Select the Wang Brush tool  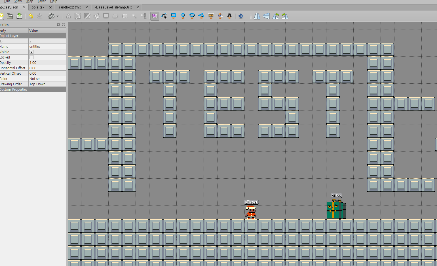[87, 16]
